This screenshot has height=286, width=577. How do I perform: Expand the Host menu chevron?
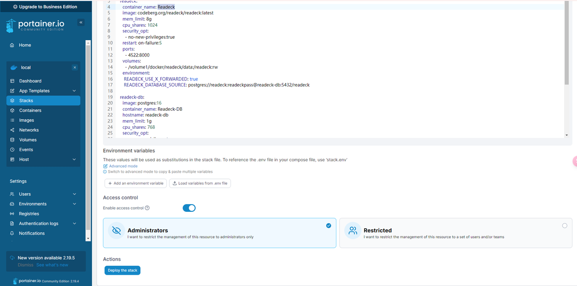[x=74, y=159]
